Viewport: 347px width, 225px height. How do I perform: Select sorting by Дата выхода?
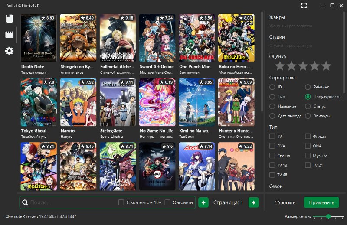coord(272,116)
